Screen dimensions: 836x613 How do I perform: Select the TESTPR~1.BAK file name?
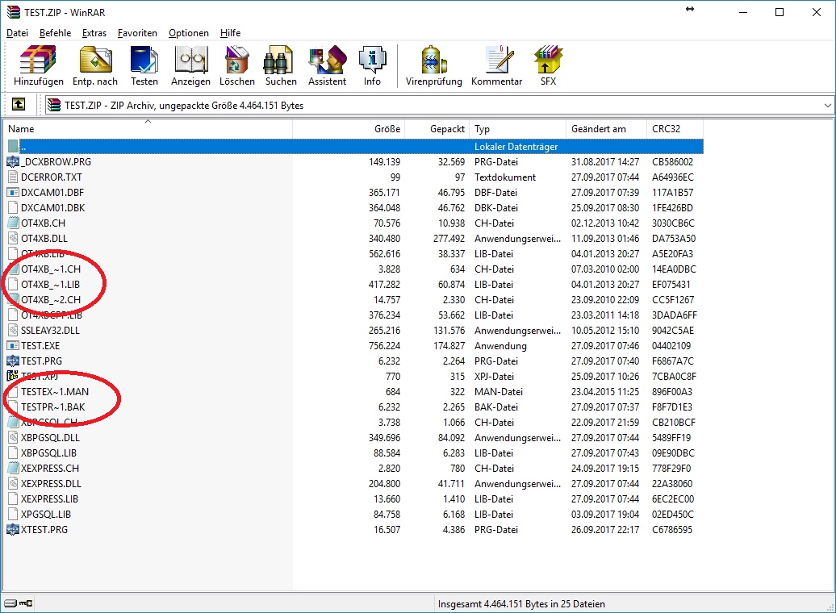click(53, 407)
